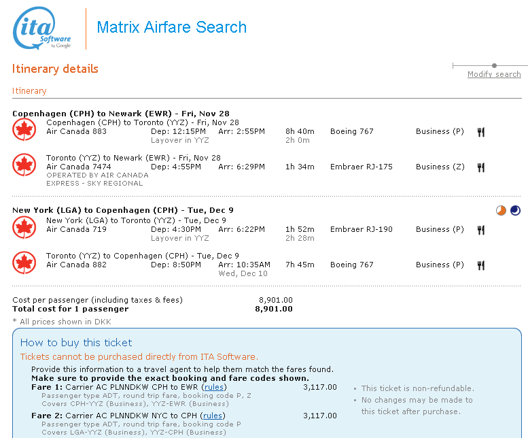Click Air Canada logo for flight 7474
Viewport: 528px width, 438px height.
pyautogui.click(x=24, y=165)
